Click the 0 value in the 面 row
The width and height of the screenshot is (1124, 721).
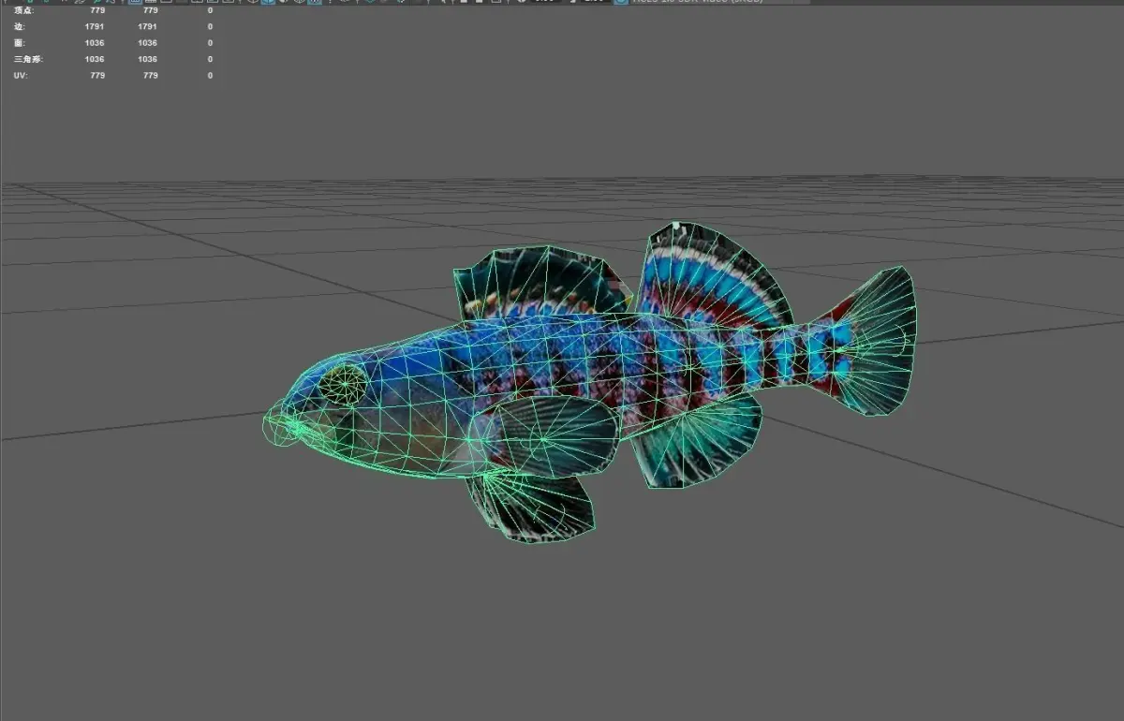pyautogui.click(x=210, y=43)
